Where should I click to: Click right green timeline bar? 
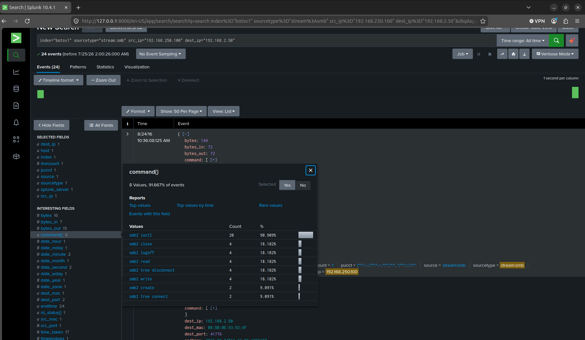(x=575, y=93)
